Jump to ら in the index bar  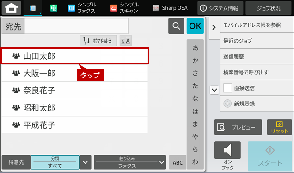click(195, 149)
